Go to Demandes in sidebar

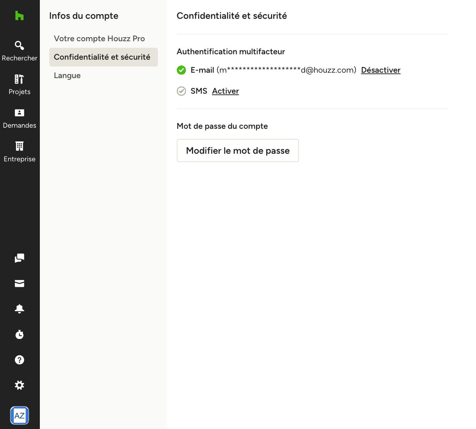click(20, 118)
